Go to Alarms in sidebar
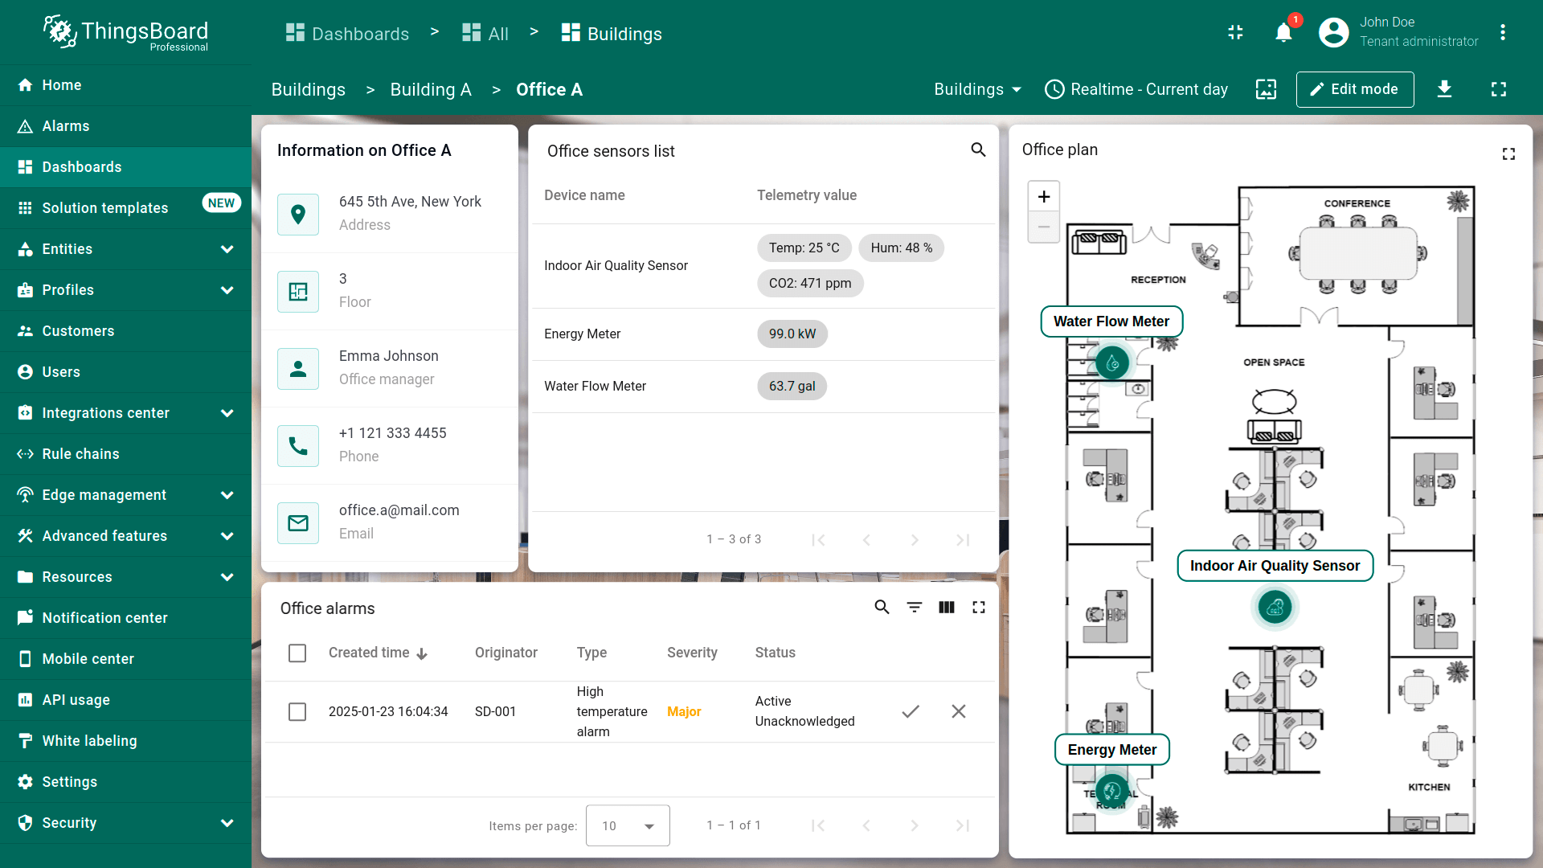The image size is (1543, 868). 66,126
